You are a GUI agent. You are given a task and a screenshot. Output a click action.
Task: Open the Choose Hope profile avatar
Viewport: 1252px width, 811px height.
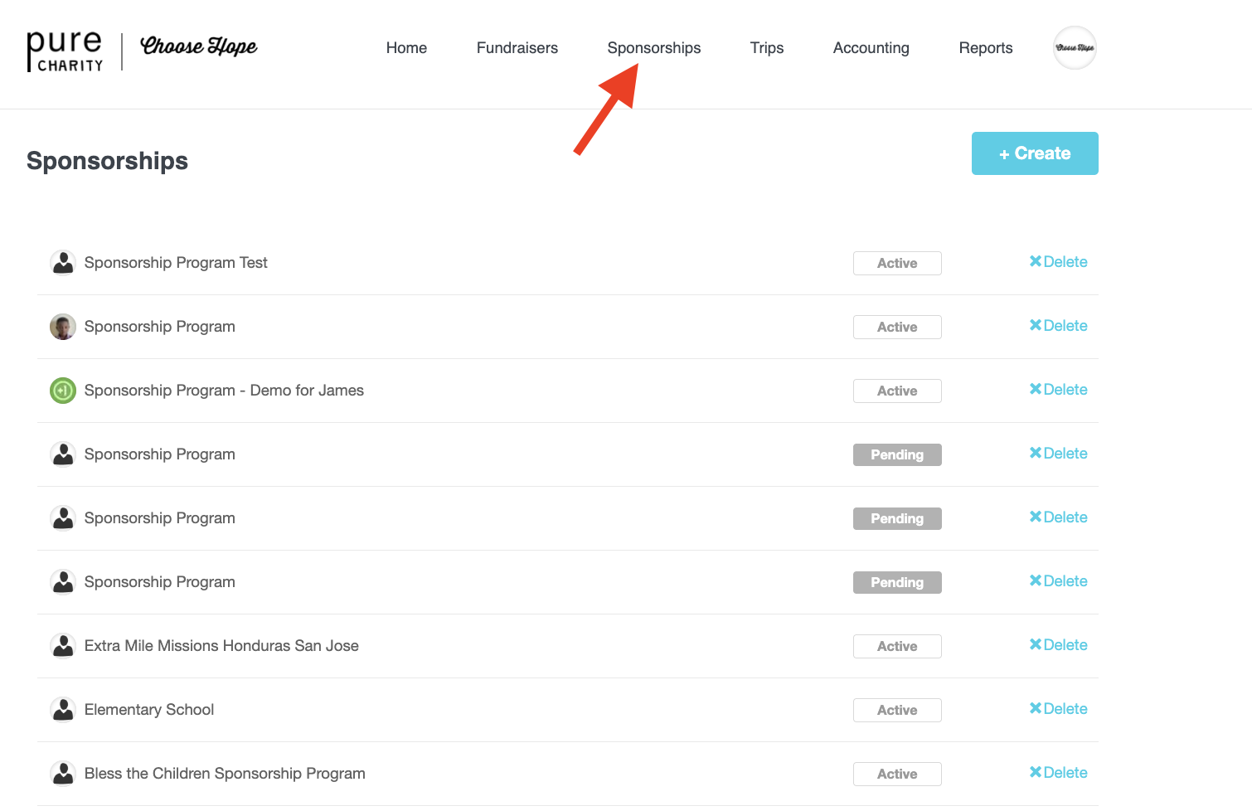point(1075,48)
